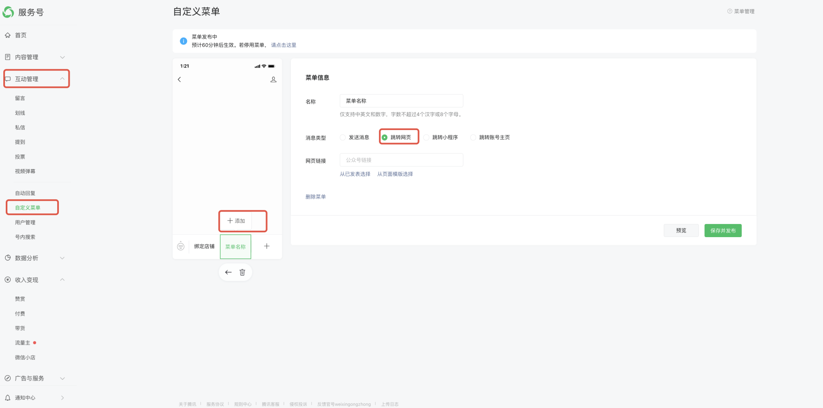Click the home icon labeled 首页
This screenshot has width=823, height=408.
[8, 35]
